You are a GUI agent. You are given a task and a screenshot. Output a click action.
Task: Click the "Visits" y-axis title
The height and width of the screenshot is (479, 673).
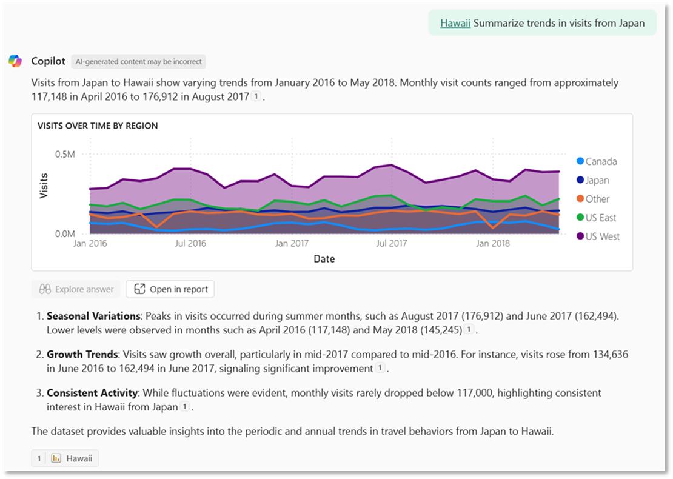[44, 186]
